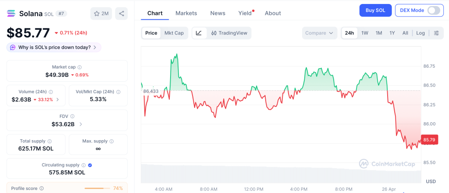Screen dimensions: 449x193
Task: Click the Circulating supply verified badge
Action: 90,165
